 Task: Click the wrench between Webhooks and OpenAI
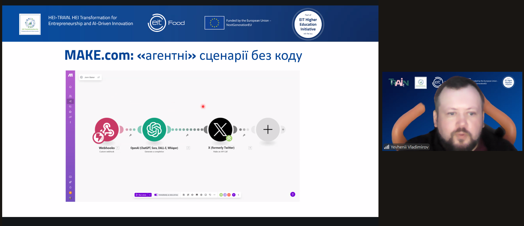(x=131, y=135)
